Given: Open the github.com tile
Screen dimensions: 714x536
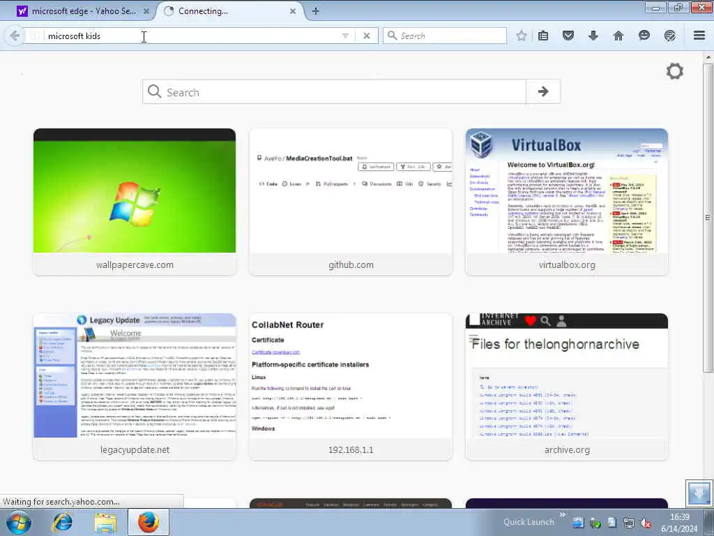Looking at the screenshot, I should point(351,202).
